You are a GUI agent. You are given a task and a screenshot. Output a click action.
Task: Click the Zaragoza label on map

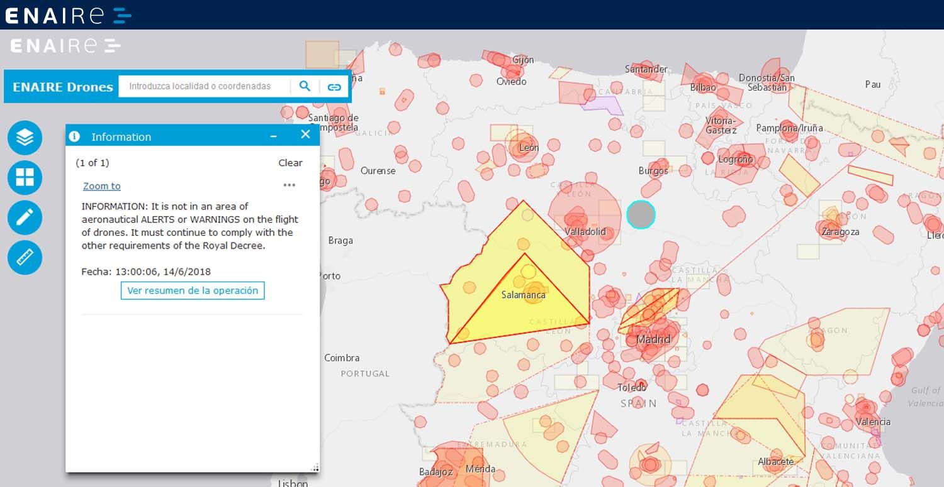(841, 232)
